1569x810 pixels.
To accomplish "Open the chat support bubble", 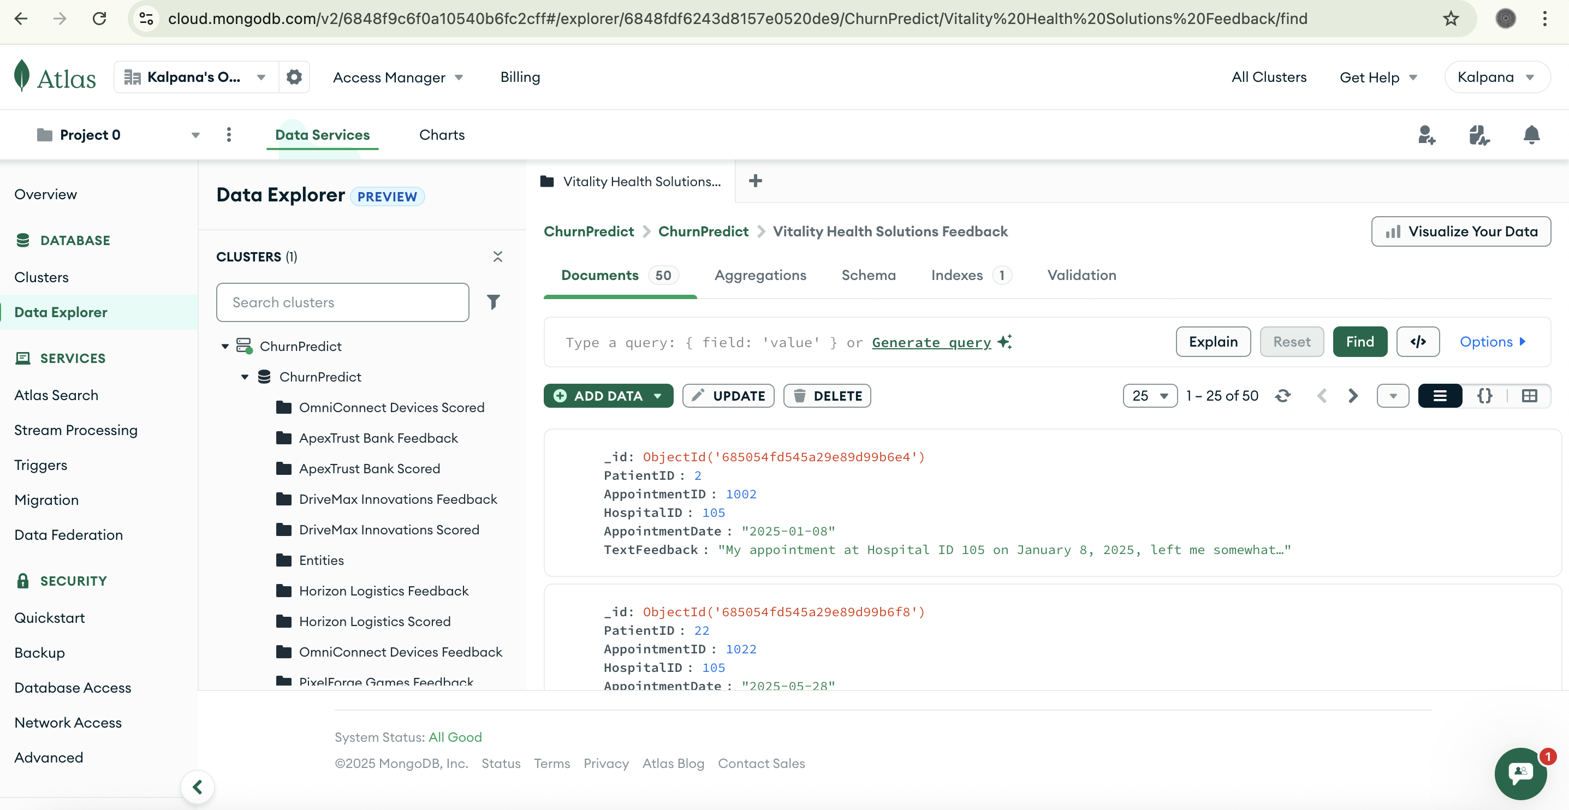I will (x=1520, y=773).
